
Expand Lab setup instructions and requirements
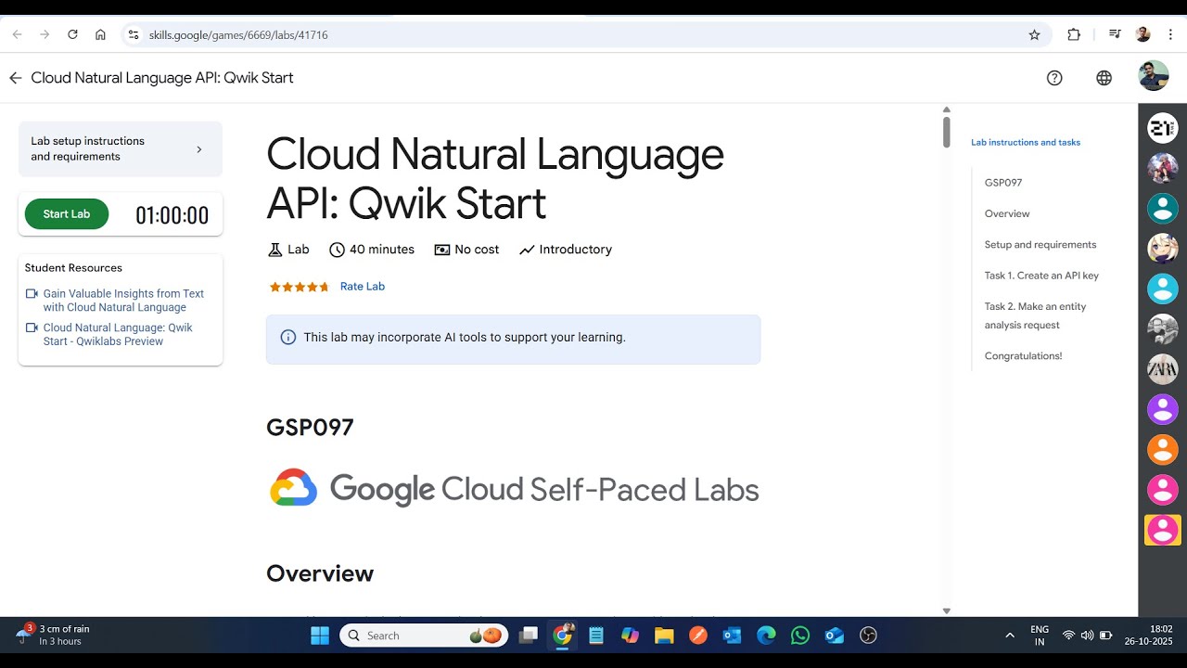click(121, 148)
